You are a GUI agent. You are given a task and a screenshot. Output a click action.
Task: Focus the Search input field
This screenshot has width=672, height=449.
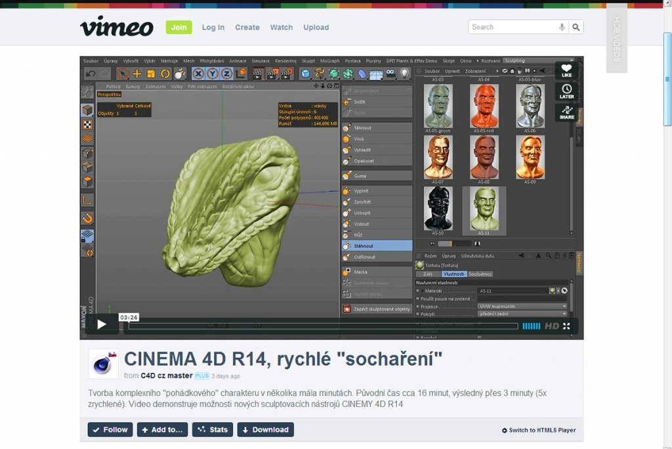click(513, 27)
